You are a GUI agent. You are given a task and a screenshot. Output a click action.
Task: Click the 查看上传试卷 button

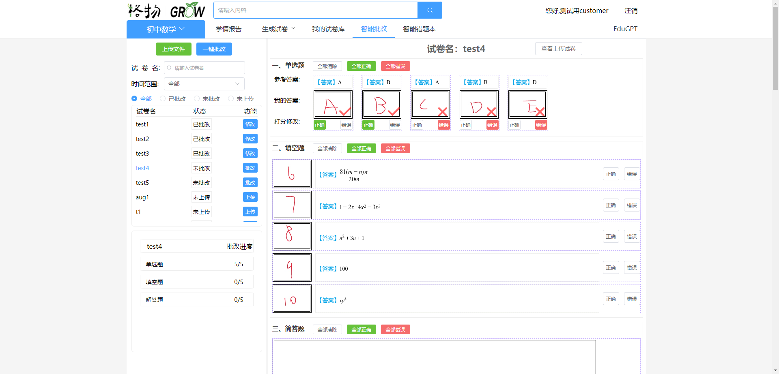tap(558, 49)
